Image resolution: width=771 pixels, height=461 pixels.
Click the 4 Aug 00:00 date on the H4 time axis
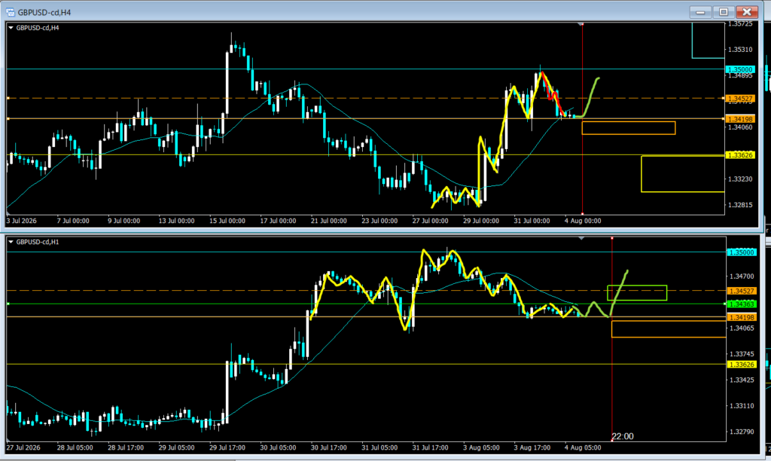pos(583,221)
